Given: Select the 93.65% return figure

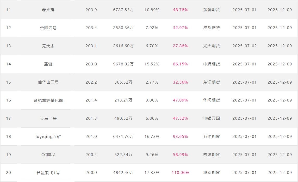Looking at the screenshot, I should 180,137.
